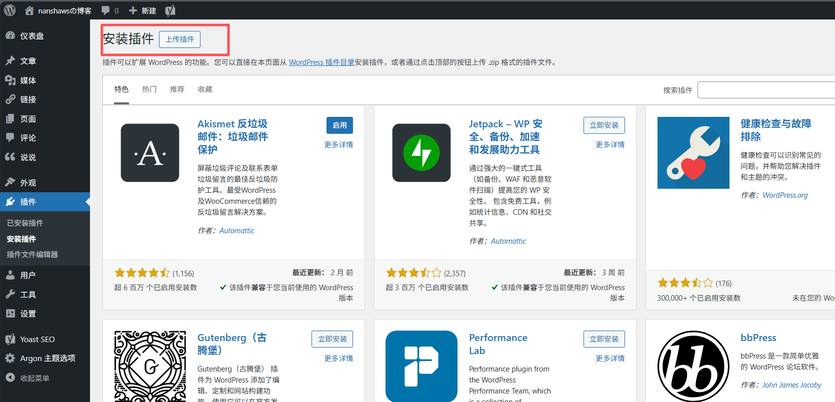Click 立即安装 for Performance Lab
This screenshot has height=402, width=835.
coord(604,339)
